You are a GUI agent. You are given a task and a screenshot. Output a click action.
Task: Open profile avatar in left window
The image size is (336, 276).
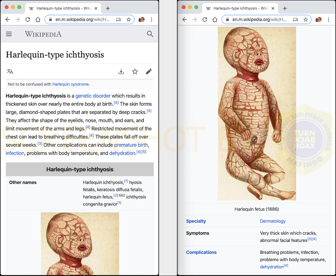(x=141, y=19)
